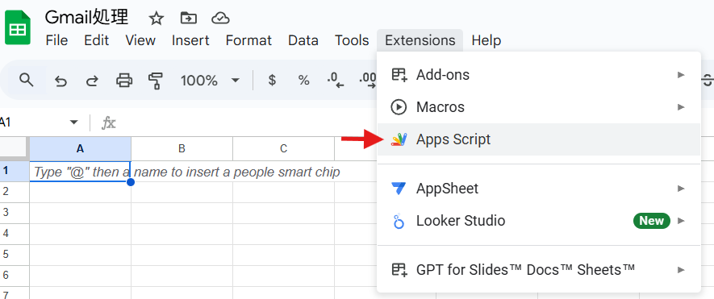Expand the AppSheet submenu arrow

point(681,188)
